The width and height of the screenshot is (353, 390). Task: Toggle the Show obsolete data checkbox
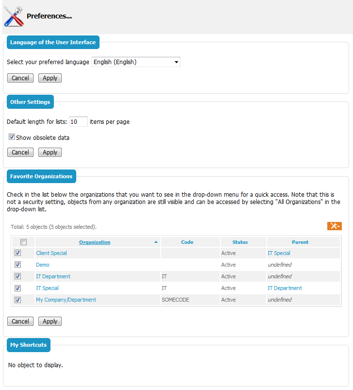click(12, 137)
